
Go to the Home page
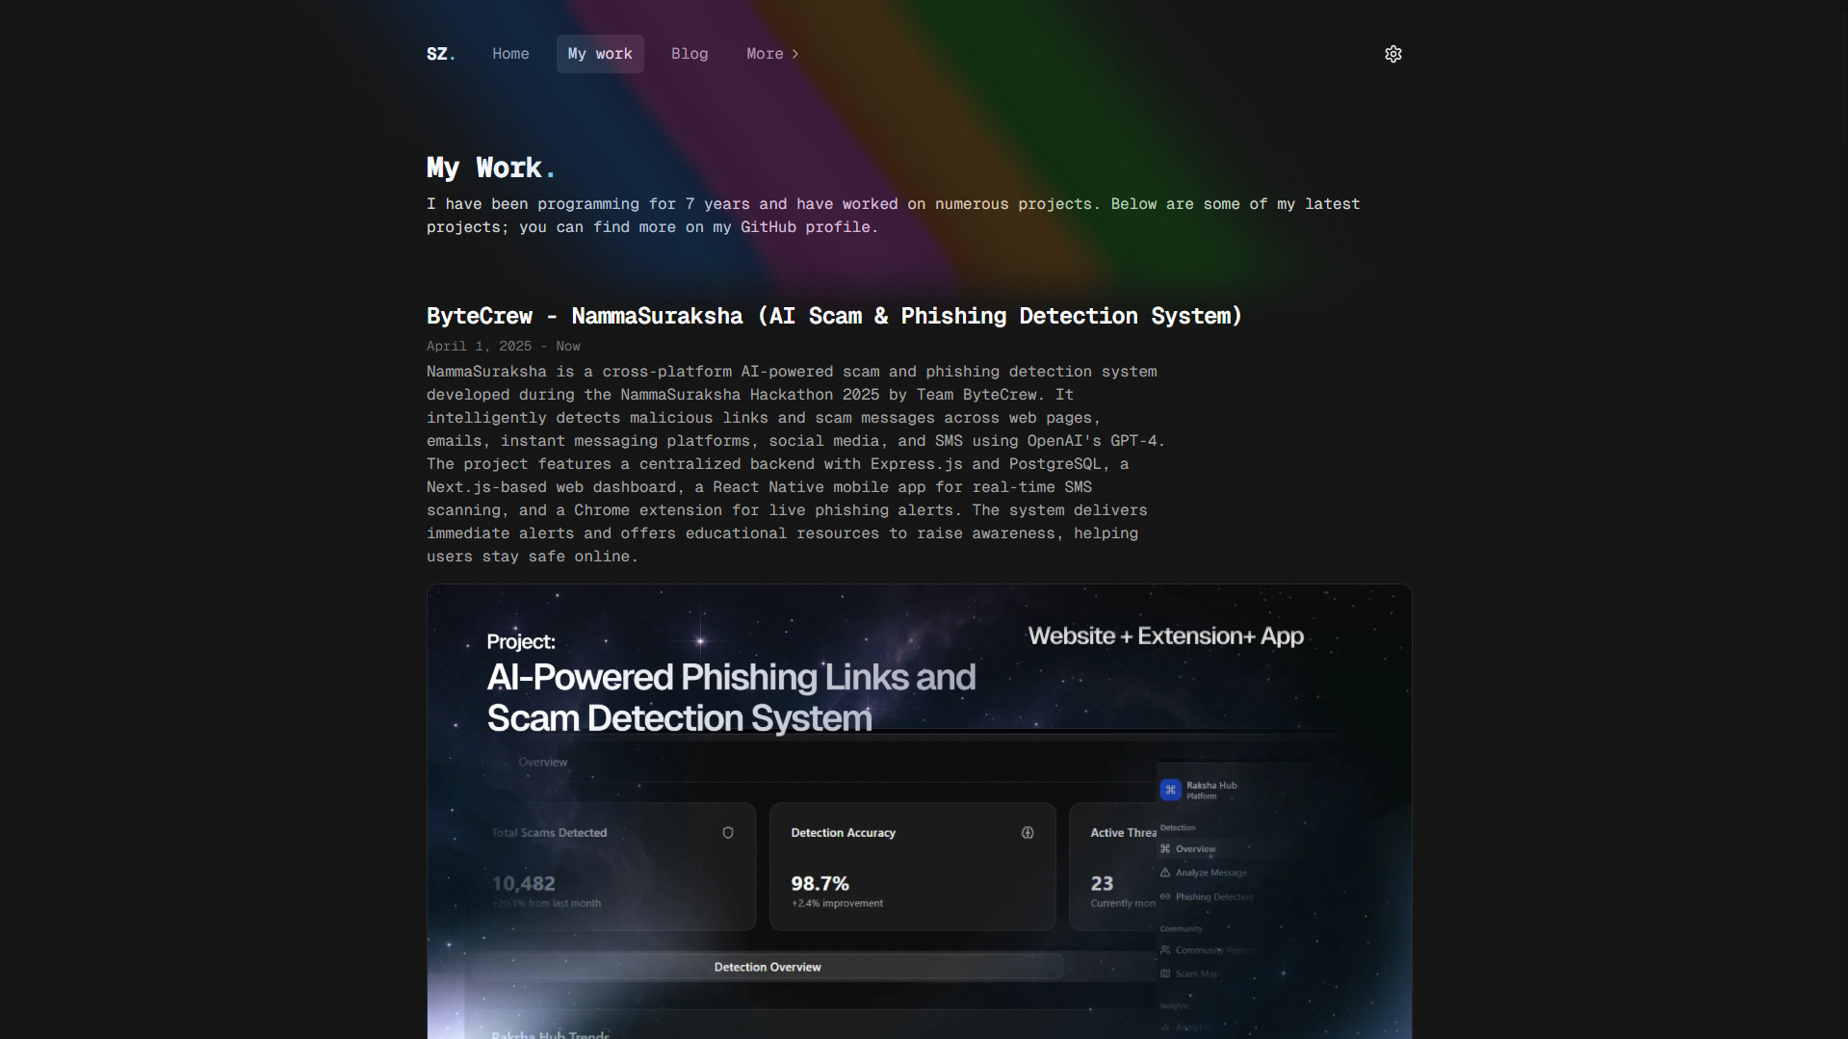510,54
